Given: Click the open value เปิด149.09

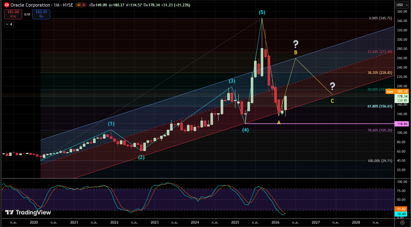Looking at the screenshot, I should (x=98, y=5).
